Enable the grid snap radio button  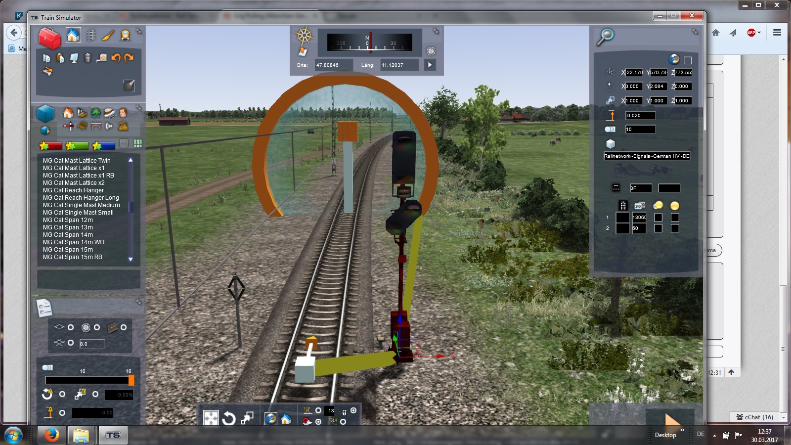click(71, 343)
